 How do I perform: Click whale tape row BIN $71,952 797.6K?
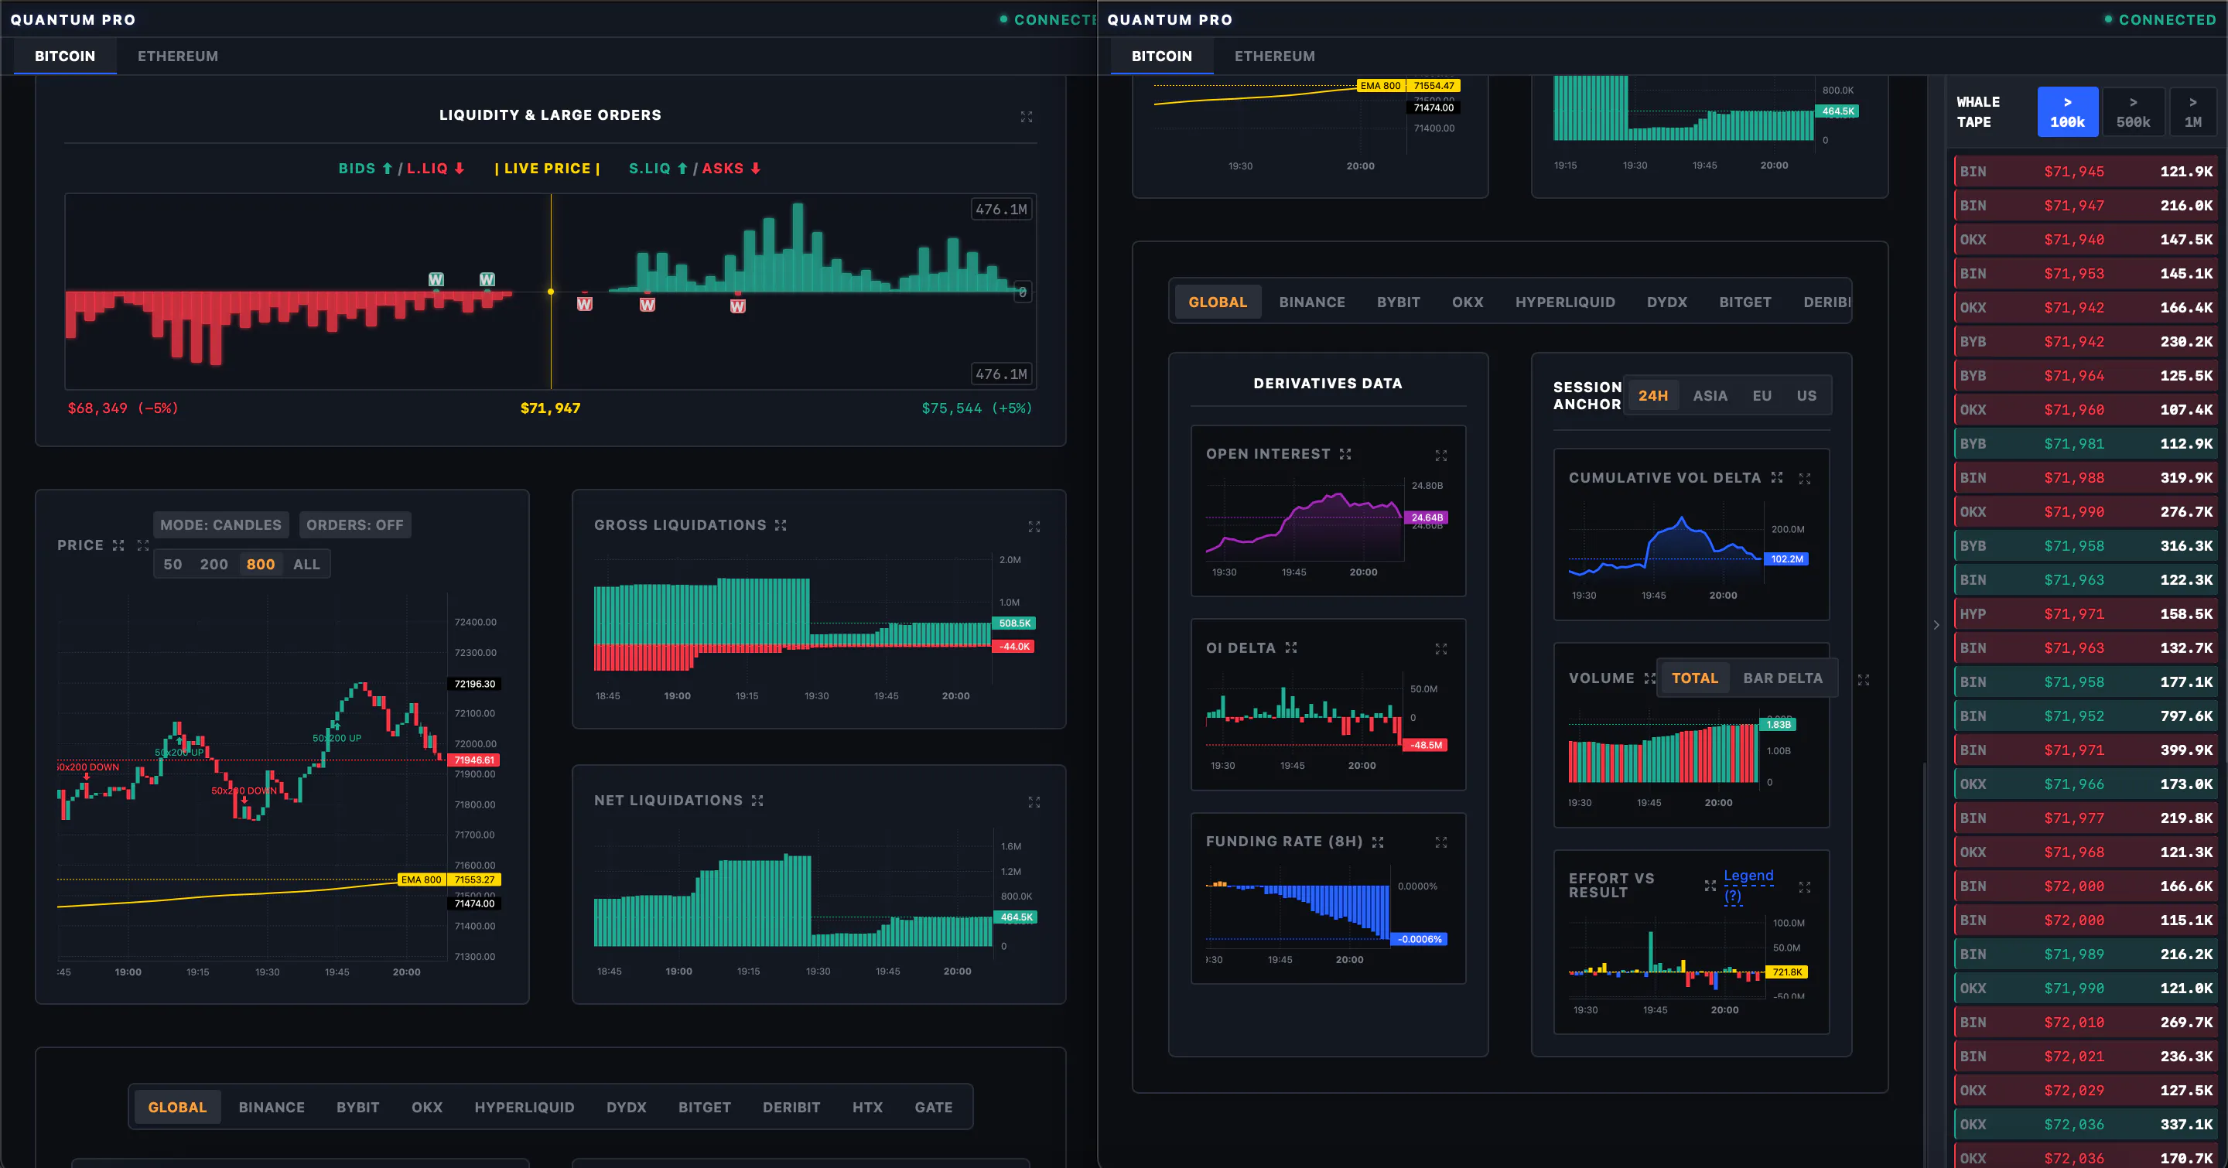[x=2086, y=717]
